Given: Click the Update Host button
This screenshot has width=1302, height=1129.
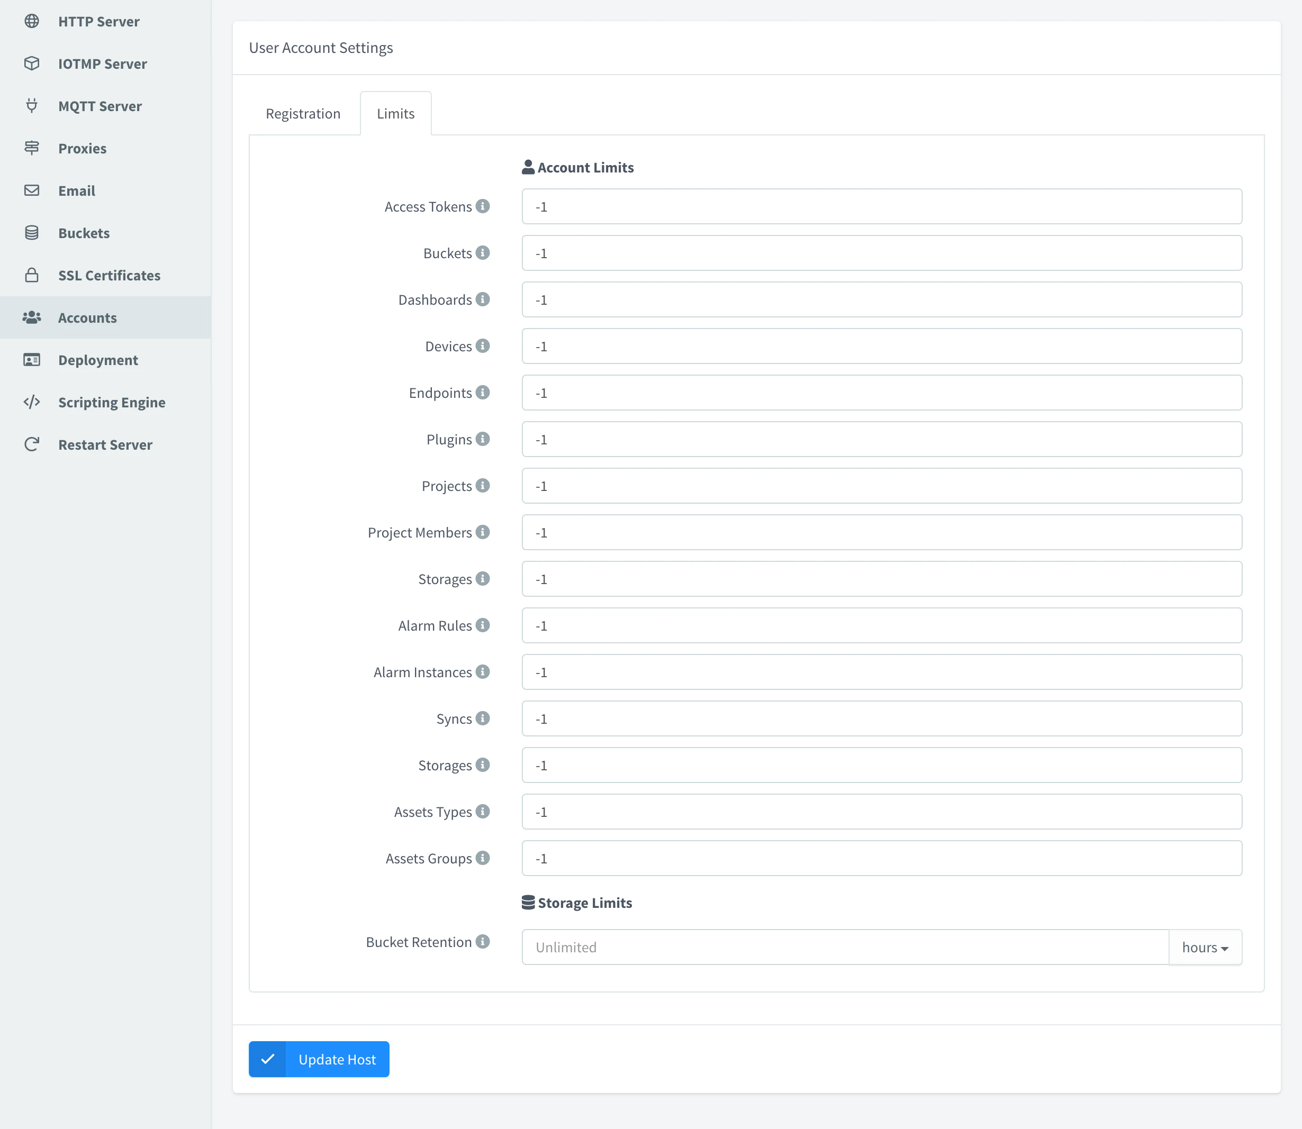Looking at the screenshot, I should pyautogui.click(x=319, y=1059).
